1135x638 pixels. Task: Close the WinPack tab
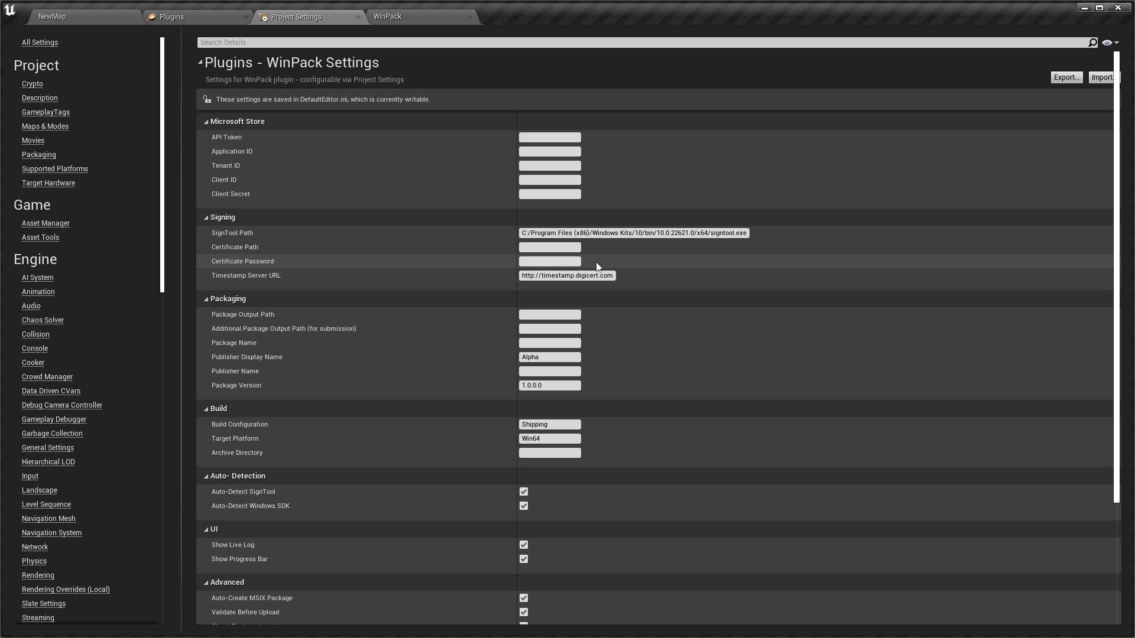470,17
